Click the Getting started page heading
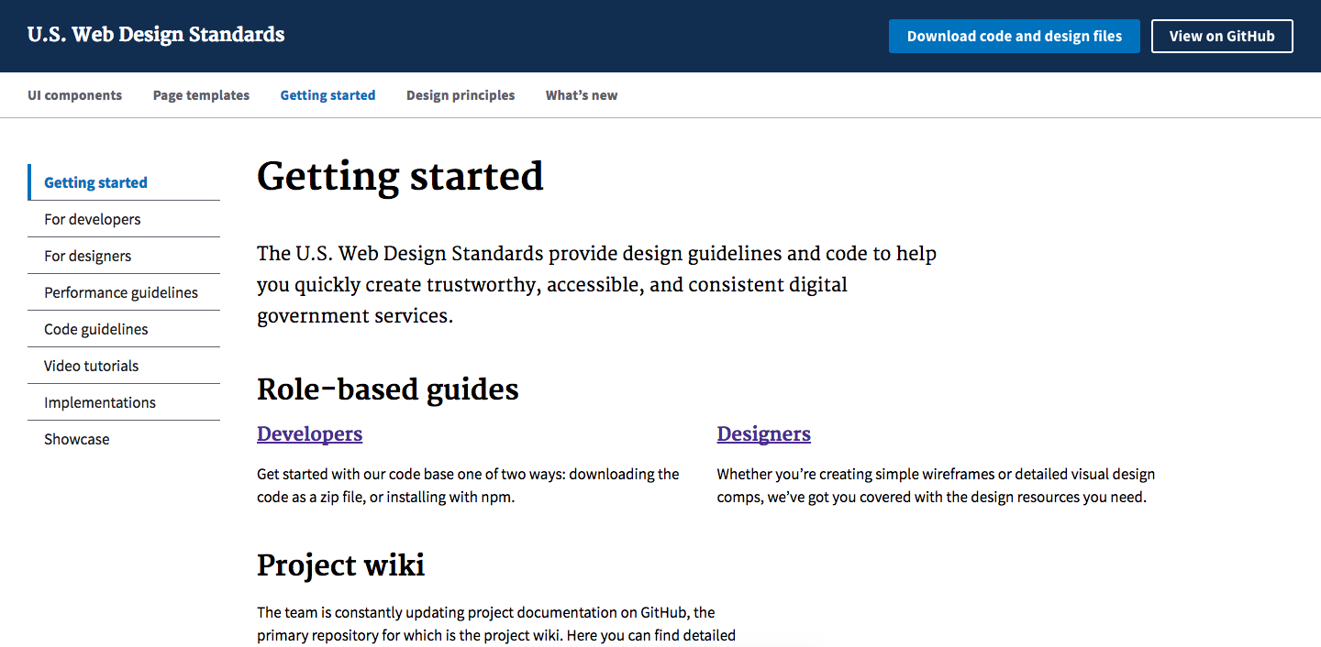The image size is (1321, 647). tap(400, 177)
